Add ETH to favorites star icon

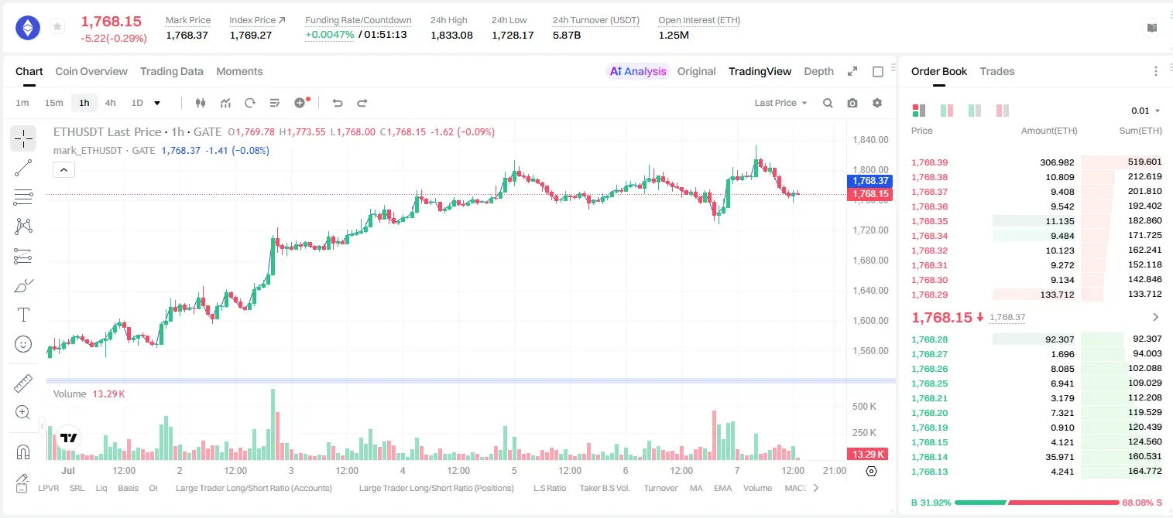(x=57, y=27)
